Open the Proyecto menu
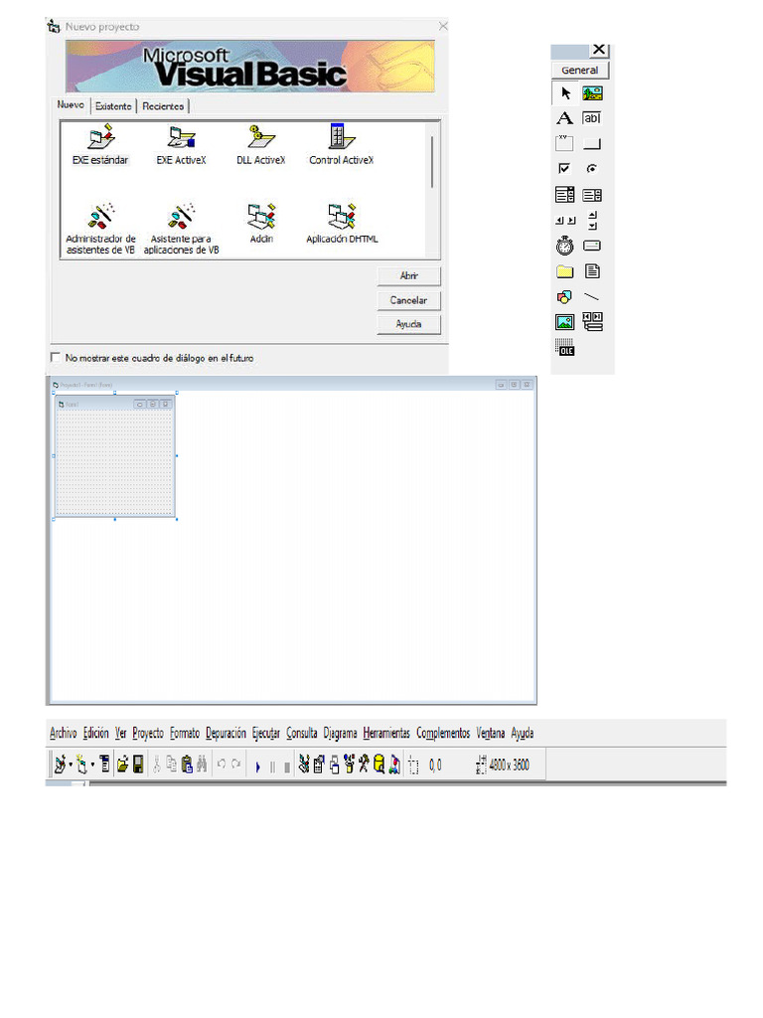The width and height of the screenshot is (763, 1018). (x=148, y=733)
